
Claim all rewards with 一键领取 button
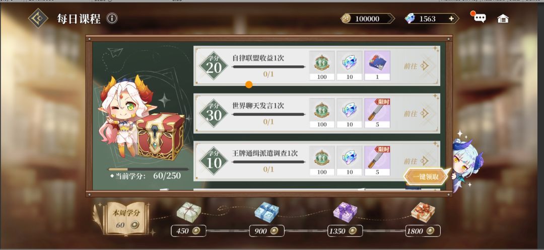click(x=426, y=177)
